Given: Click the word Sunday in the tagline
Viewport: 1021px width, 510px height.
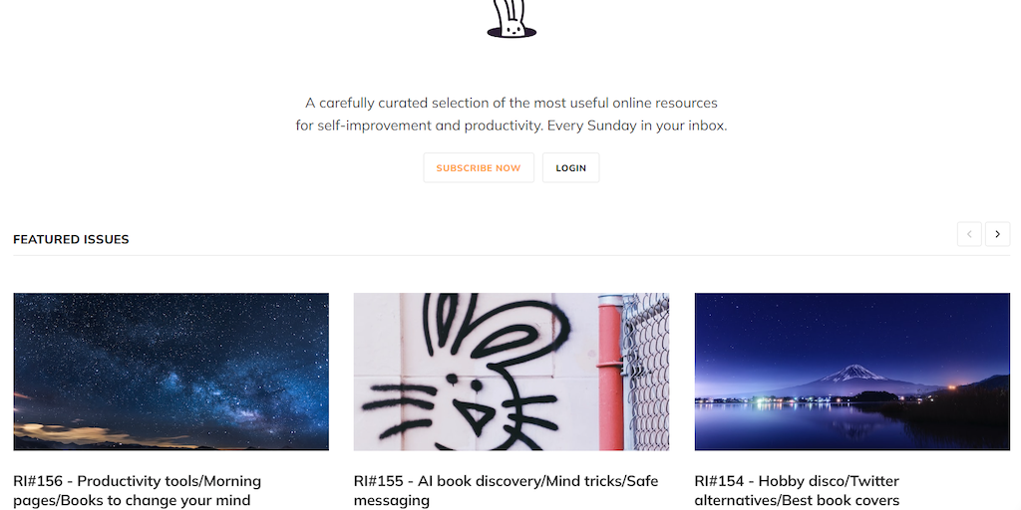Looking at the screenshot, I should click(x=611, y=126).
